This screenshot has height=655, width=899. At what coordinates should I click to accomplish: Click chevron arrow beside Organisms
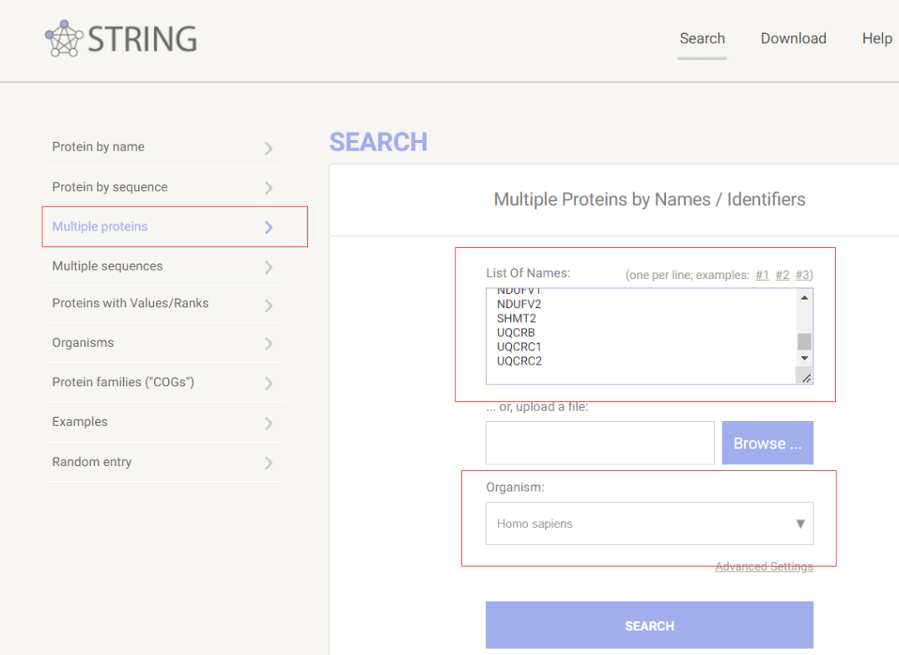(268, 344)
